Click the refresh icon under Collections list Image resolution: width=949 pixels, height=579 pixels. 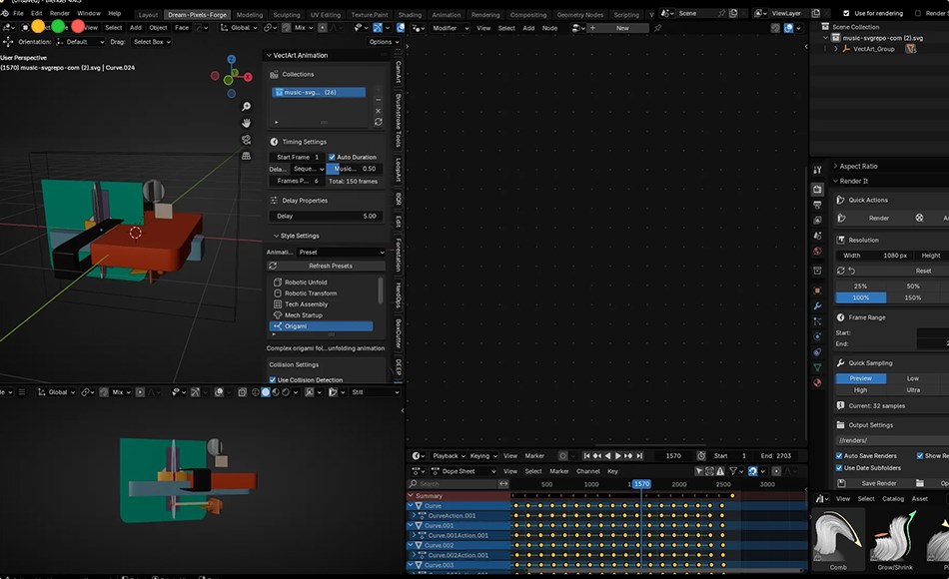(378, 122)
